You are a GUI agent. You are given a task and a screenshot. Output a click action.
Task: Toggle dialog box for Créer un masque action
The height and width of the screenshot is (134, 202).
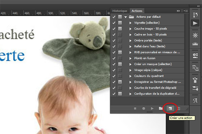(120, 64)
